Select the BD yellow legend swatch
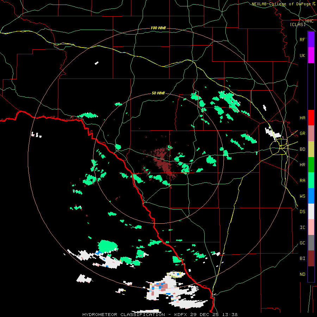Image resolution: width=317 pixels, height=317 pixels. (x=311, y=149)
